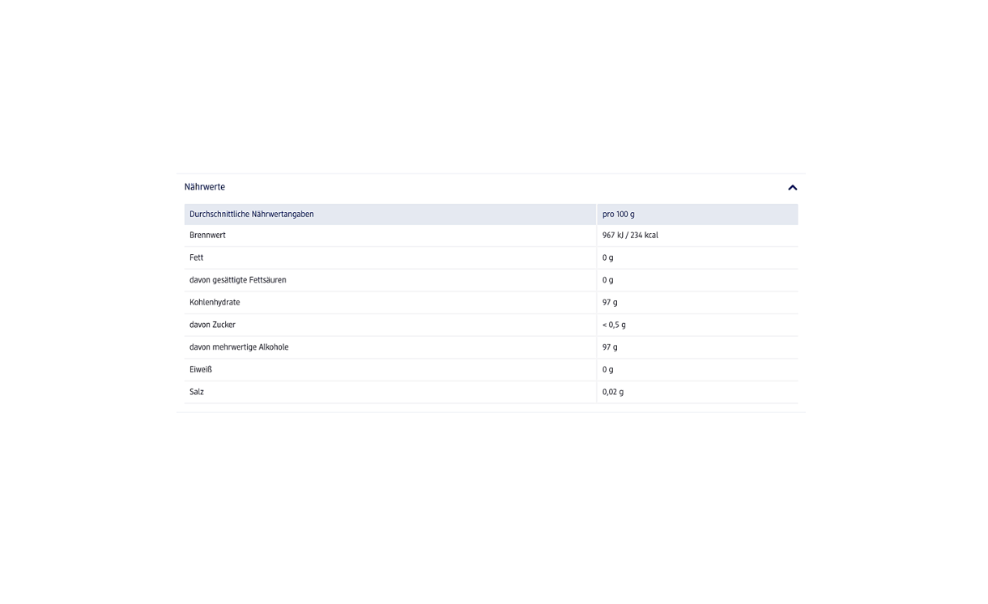988x604 pixels.
Task: Select the Fett row label
Action: click(197, 257)
